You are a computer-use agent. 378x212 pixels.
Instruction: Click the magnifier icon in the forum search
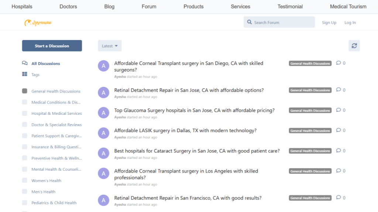(x=250, y=22)
